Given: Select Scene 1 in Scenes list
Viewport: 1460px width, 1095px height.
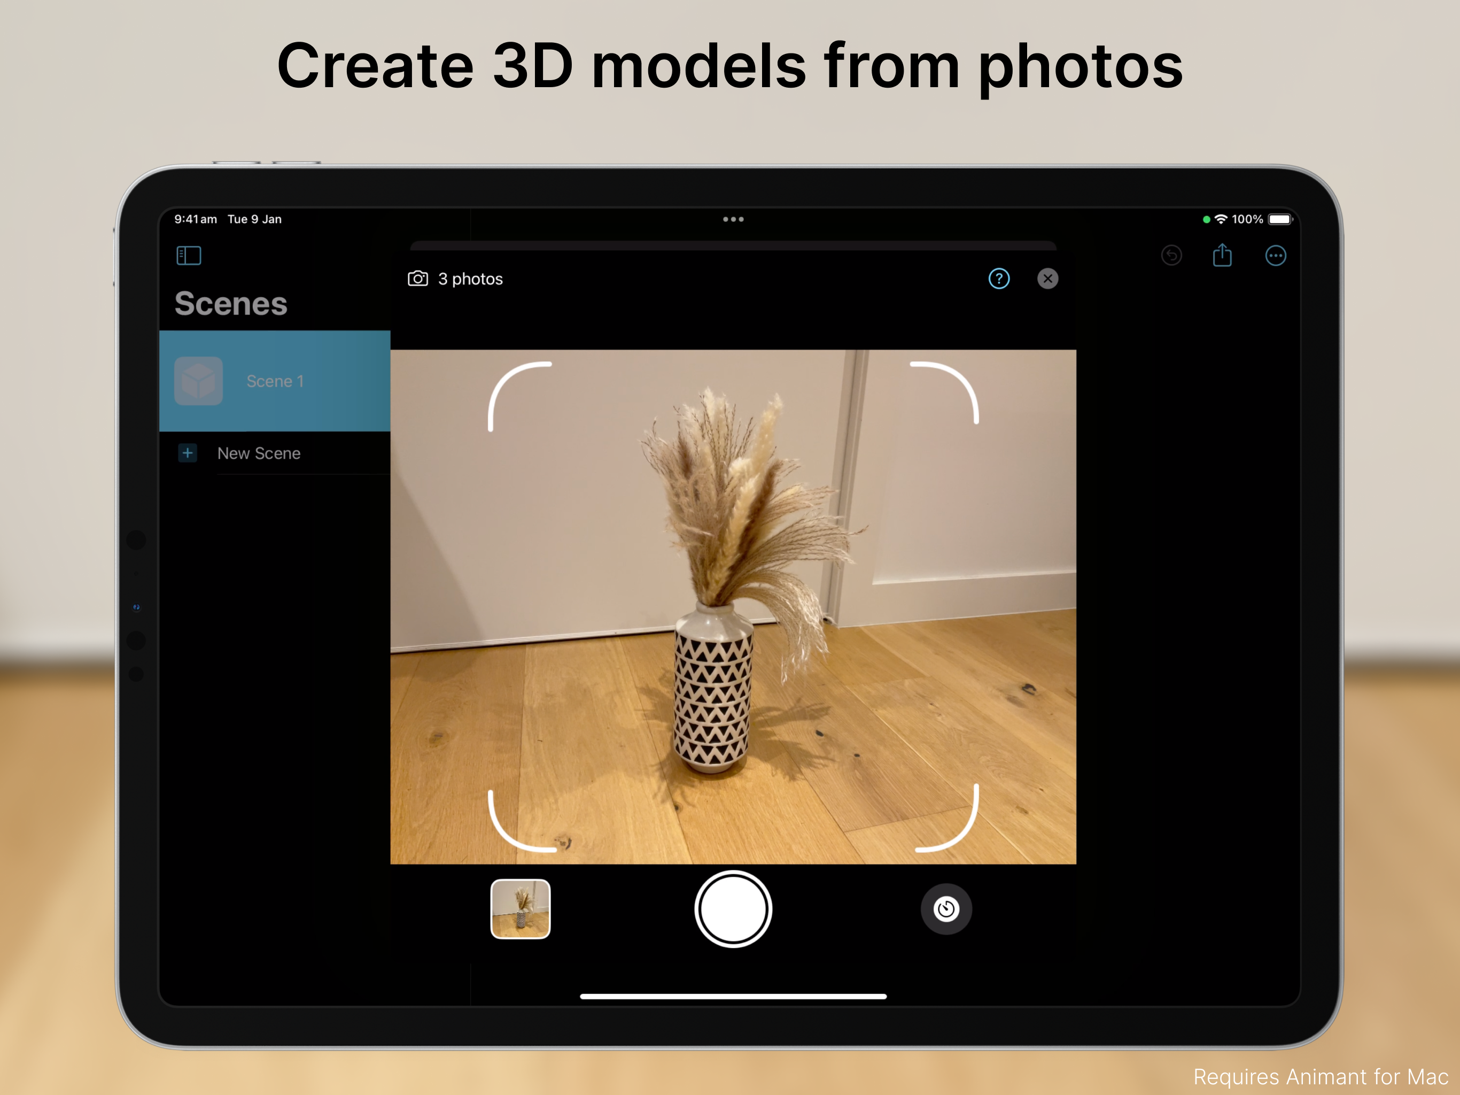Looking at the screenshot, I should (275, 381).
